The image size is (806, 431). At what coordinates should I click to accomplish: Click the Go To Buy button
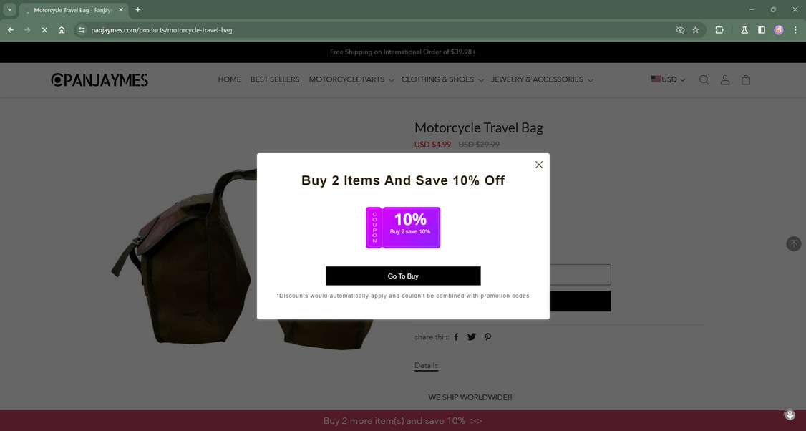click(403, 276)
